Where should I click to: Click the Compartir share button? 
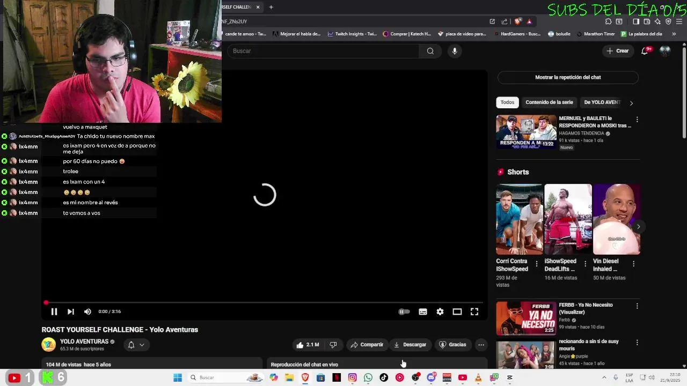(x=367, y=345)
